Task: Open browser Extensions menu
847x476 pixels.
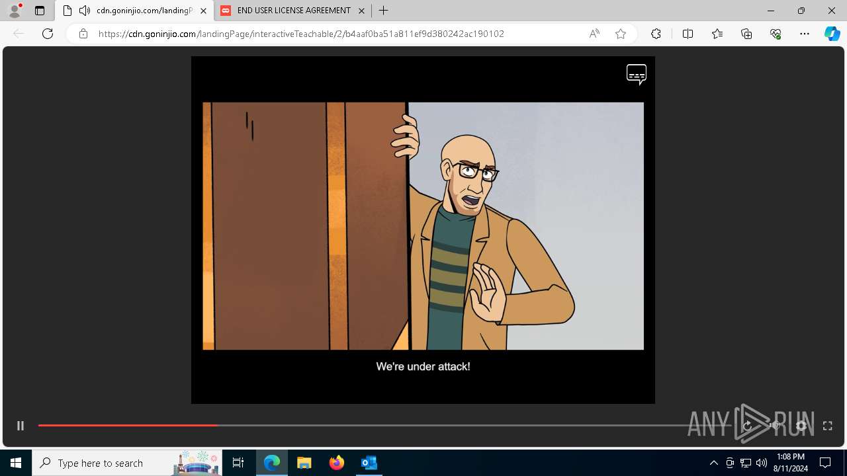Action: point(656,34)
